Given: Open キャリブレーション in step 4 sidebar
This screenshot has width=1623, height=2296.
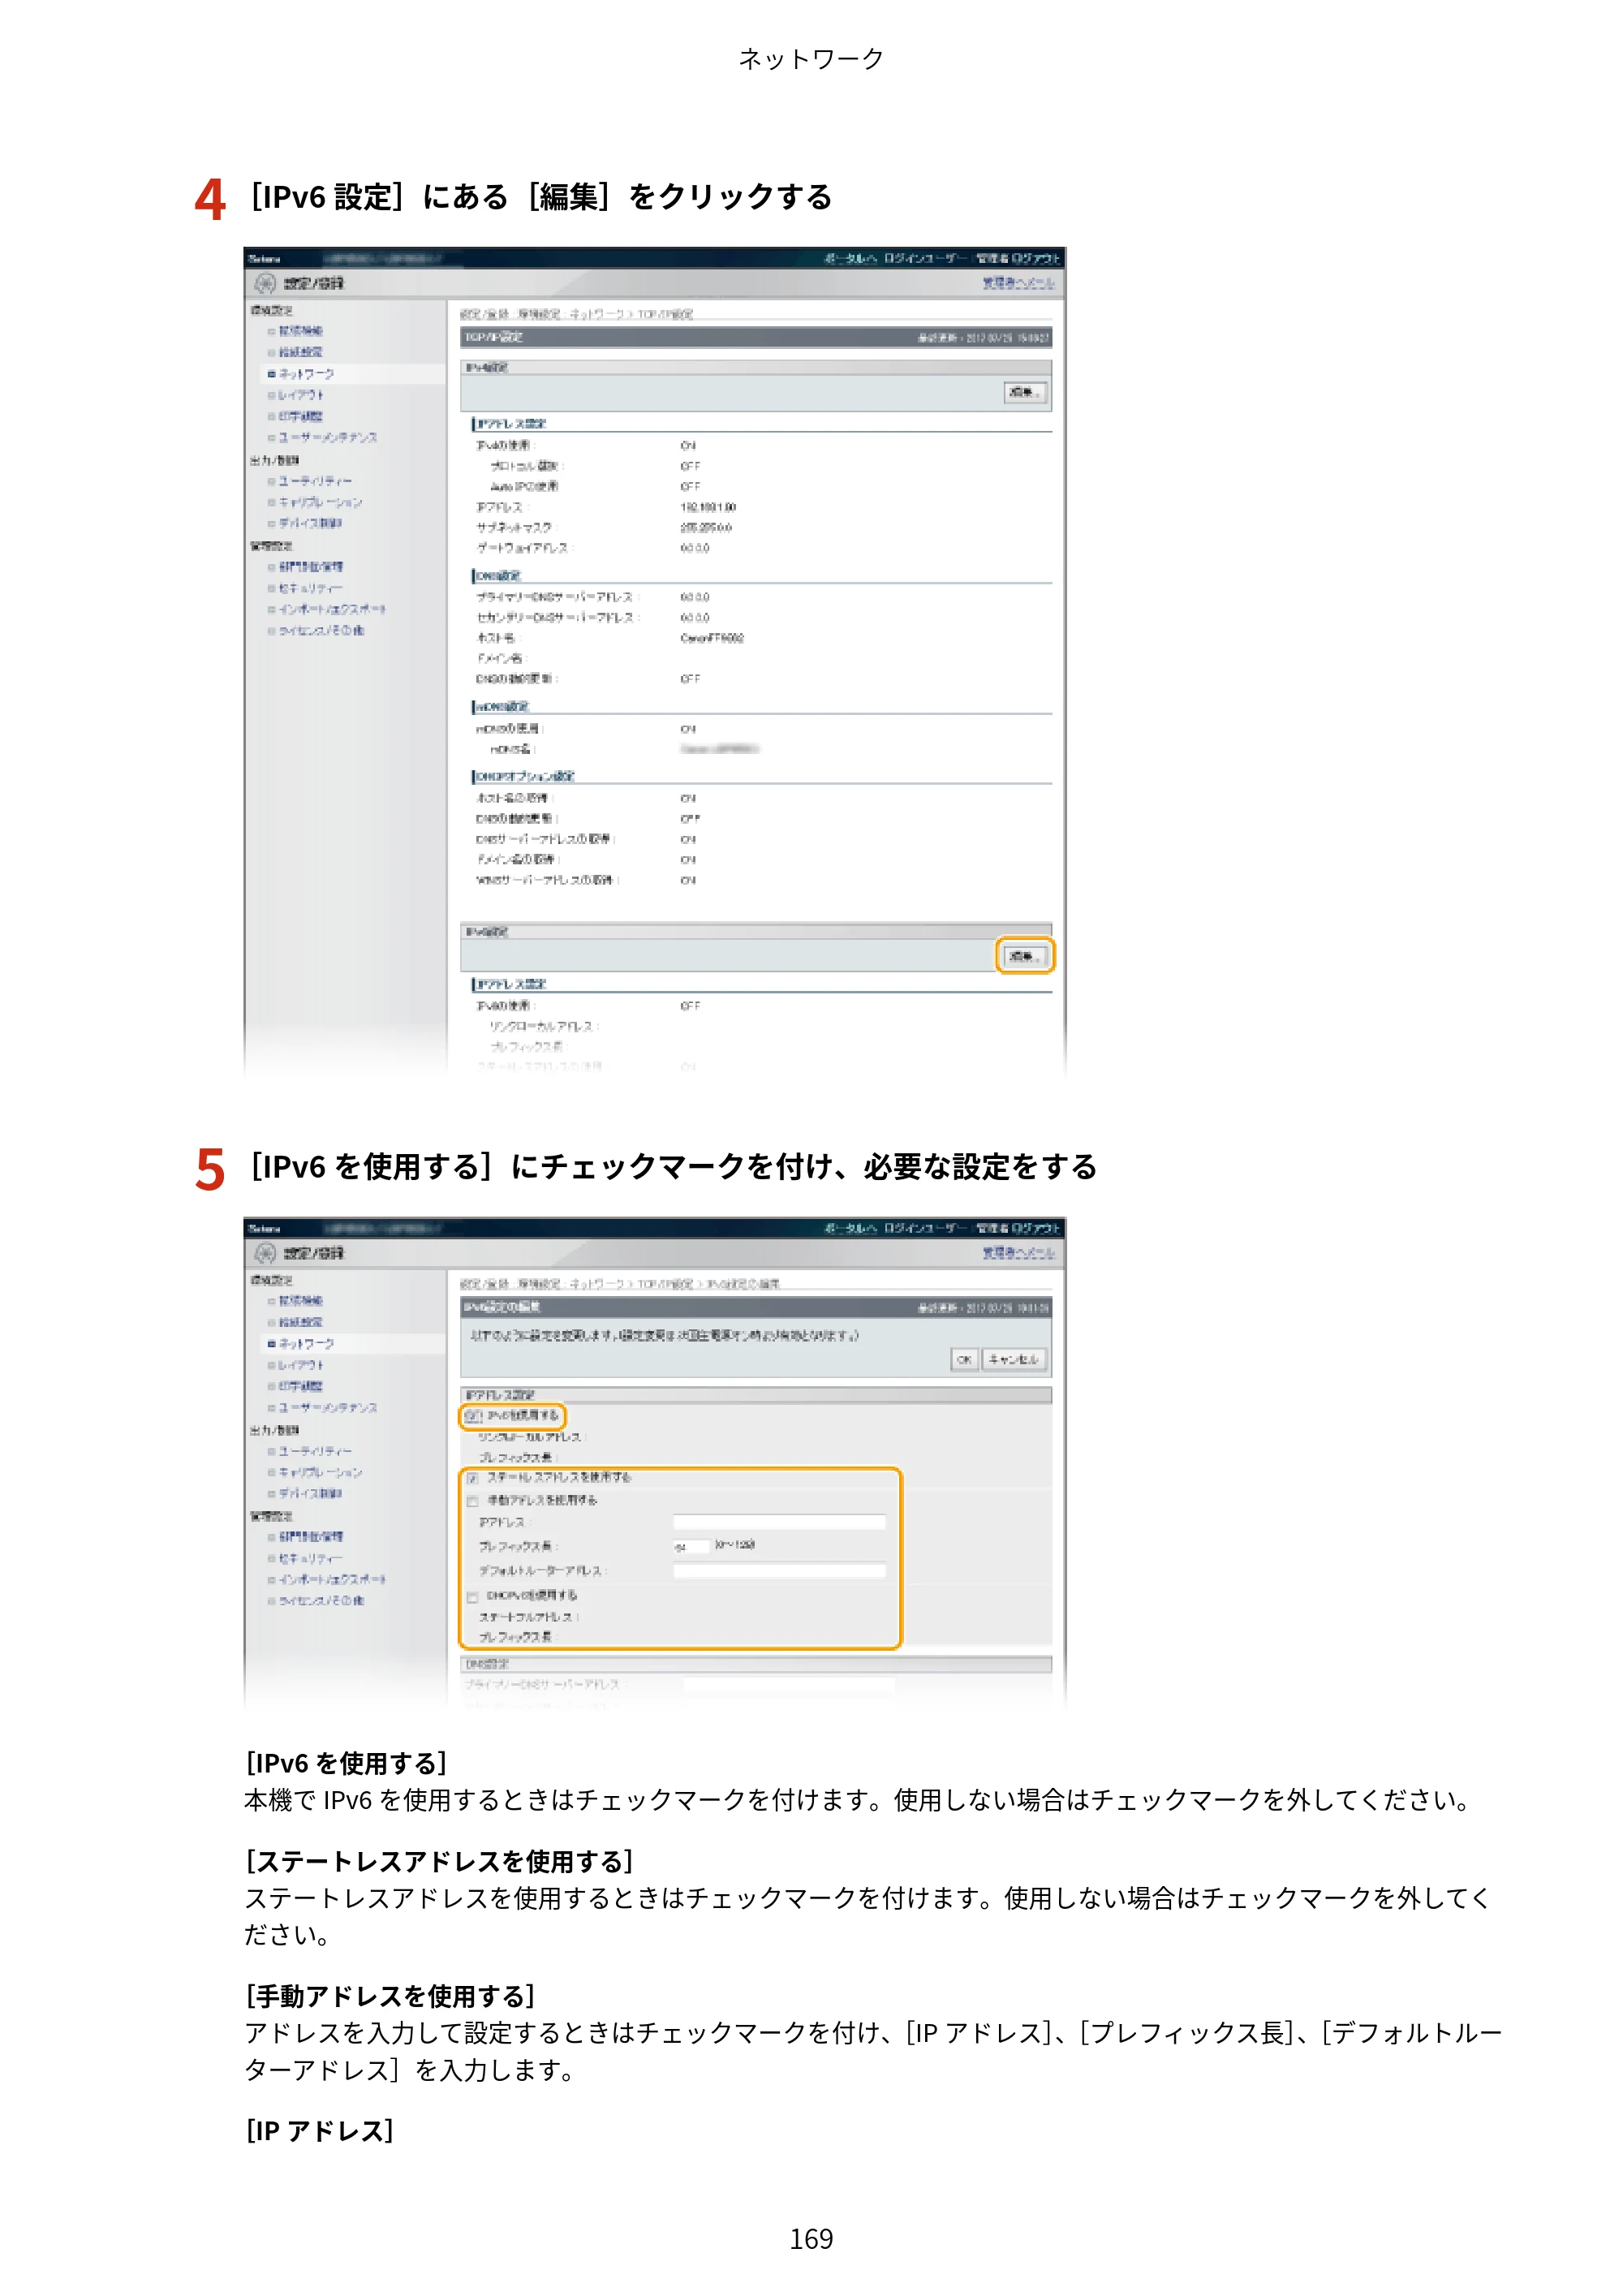Looking at the screenshot, I should pyautogui.click(x=320, y=502).
